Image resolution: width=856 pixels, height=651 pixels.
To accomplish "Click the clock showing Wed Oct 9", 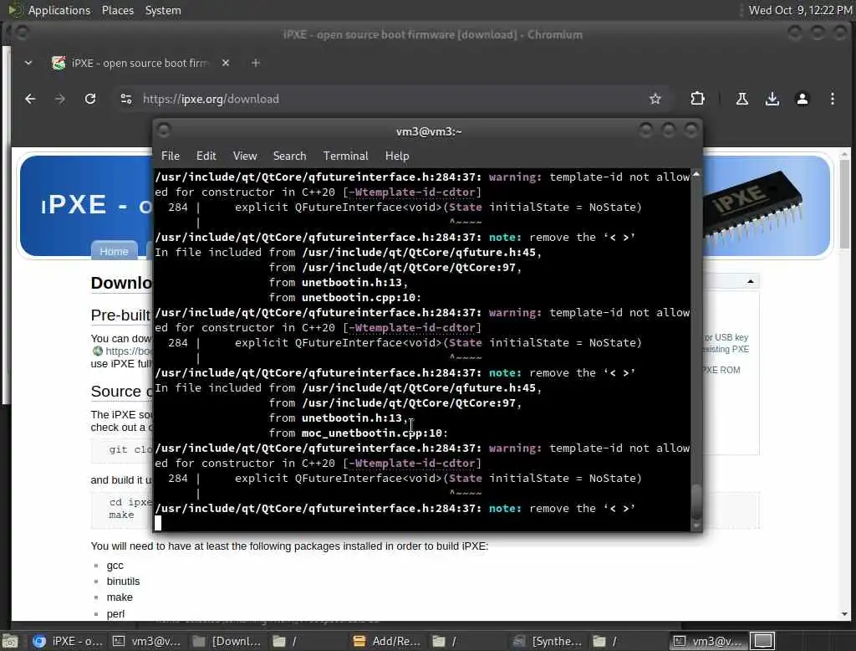I will pyautogui.click(x=800, y=10).
